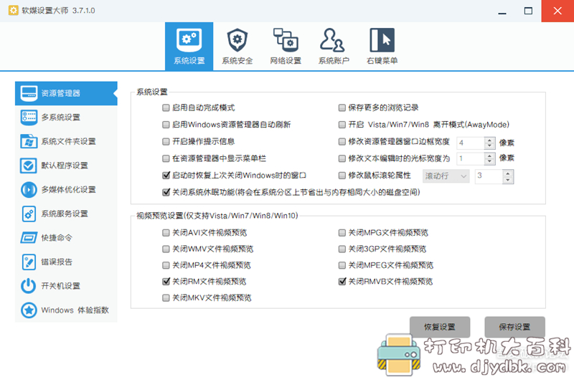Open the 网络设置 network icon

coord(286,40)
